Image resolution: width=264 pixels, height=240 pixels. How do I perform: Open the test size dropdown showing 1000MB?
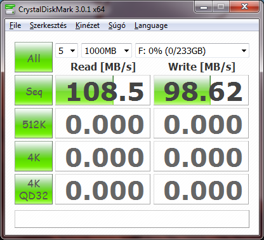click(107, 51)
